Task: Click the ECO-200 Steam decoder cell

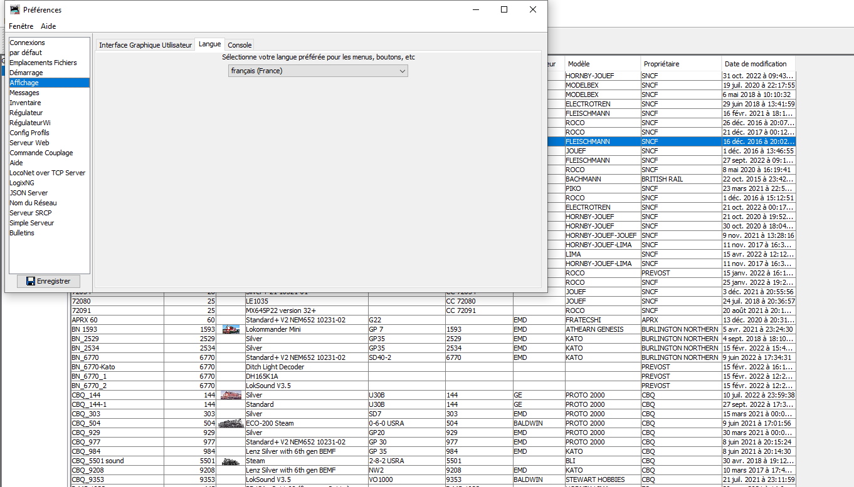Action: [x=306, y=423]
